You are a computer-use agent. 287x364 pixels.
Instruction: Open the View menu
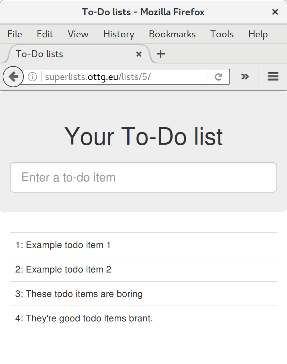(x=78, y=34)
